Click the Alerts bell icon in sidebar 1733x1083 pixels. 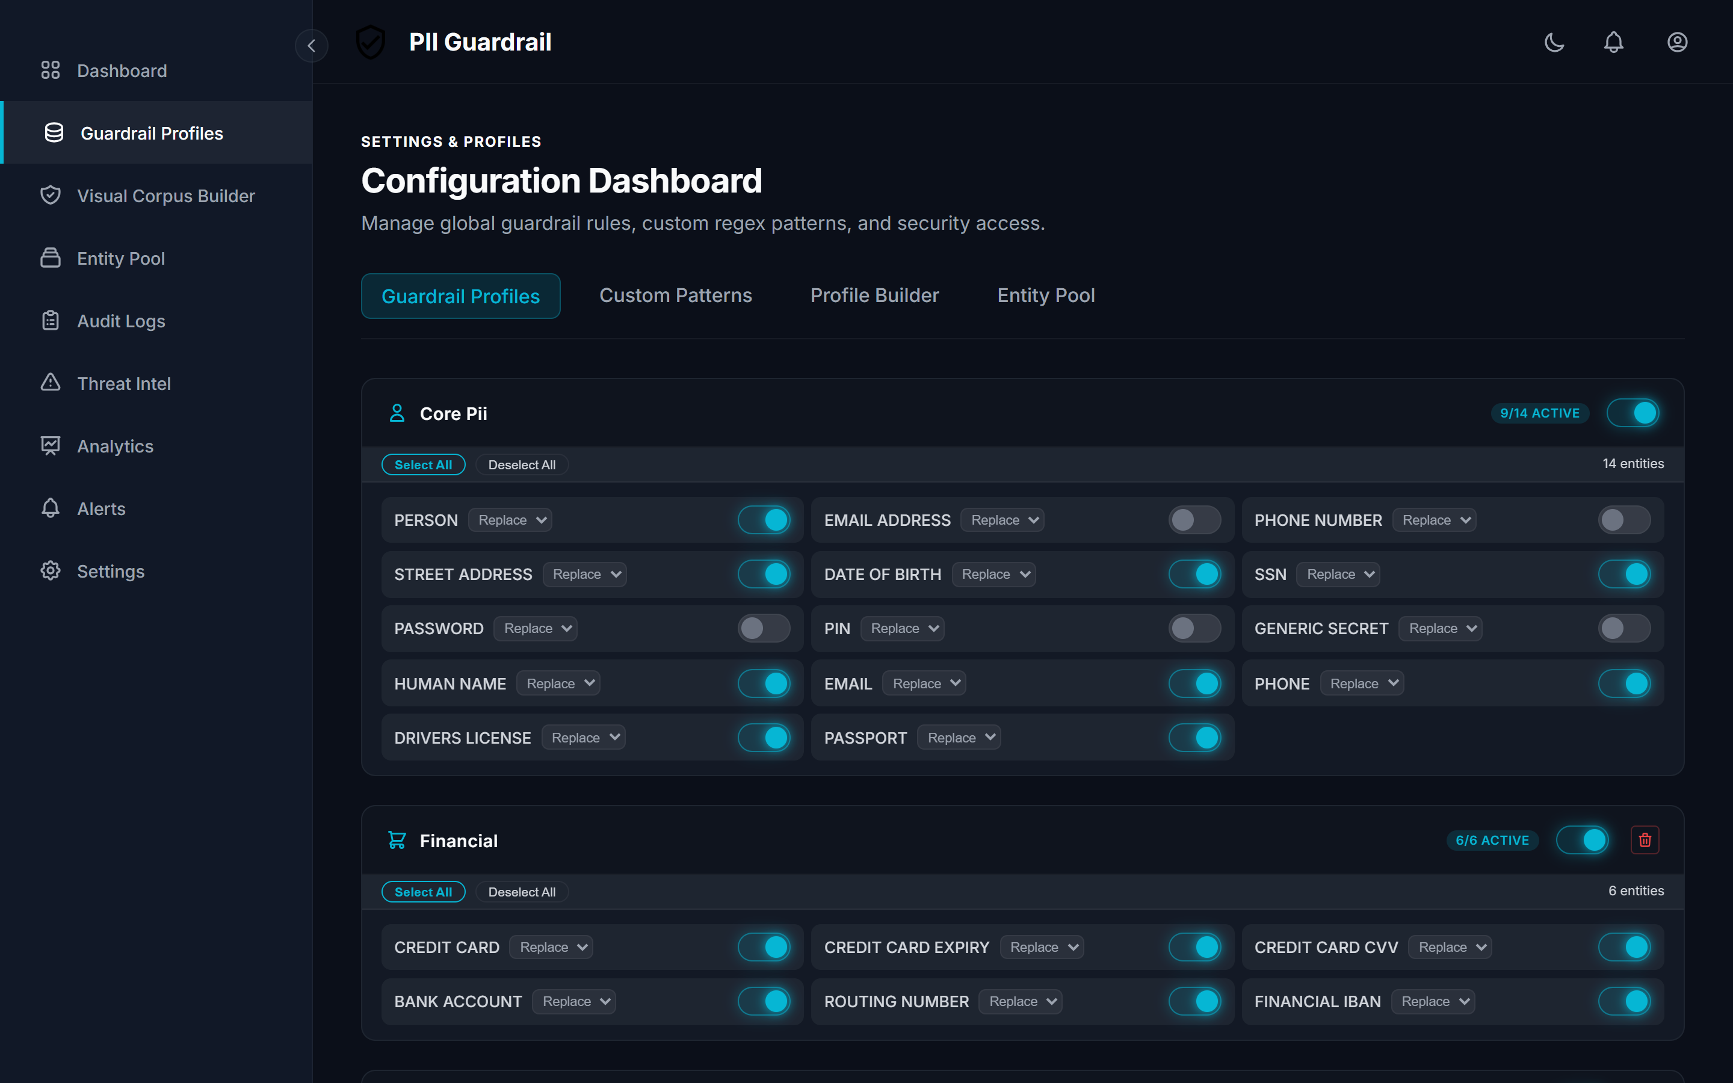pos(50,508)
